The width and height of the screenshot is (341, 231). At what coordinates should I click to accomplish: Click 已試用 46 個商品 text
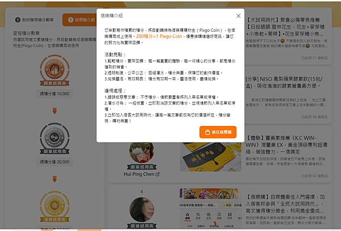coord(314,117)
